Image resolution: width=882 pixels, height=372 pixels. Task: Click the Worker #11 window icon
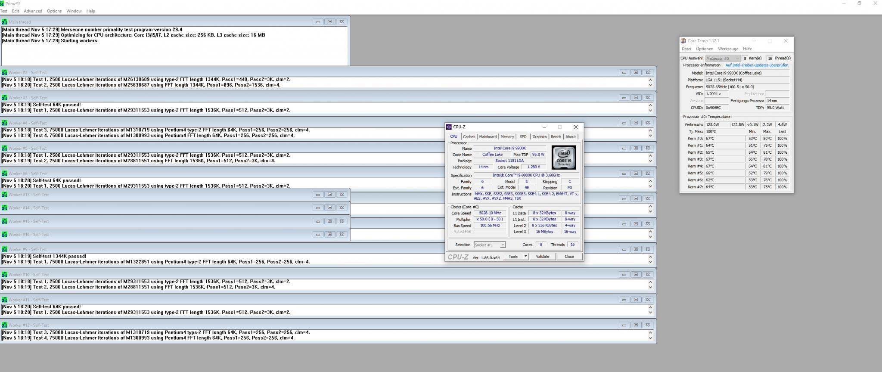tap(4, 300)
